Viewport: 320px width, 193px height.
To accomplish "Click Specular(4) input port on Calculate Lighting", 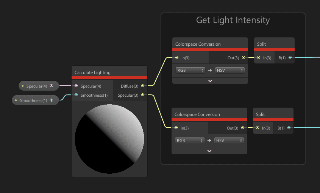I will pyautogui.click(x=76, y=86).
